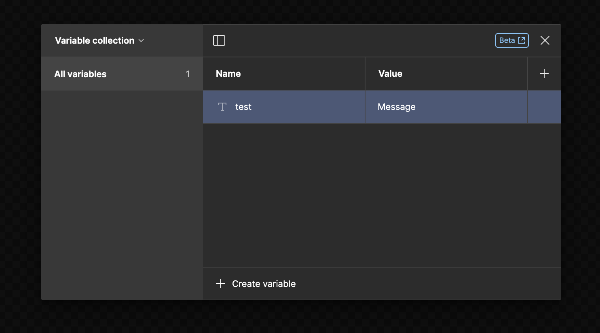The width and height of the screenshot is (600, 333).
Task: Toggle the sidebar panel icon
Action: click(x=219, y=40)
